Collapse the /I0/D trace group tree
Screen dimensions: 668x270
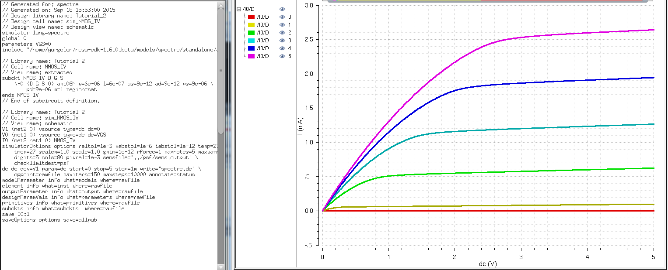(x=238, y=9)
